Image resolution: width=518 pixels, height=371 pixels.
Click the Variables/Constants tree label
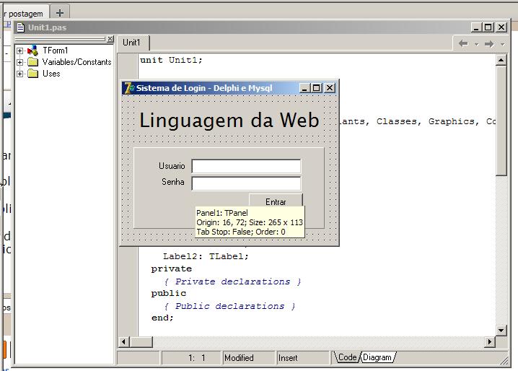point(76,62)
